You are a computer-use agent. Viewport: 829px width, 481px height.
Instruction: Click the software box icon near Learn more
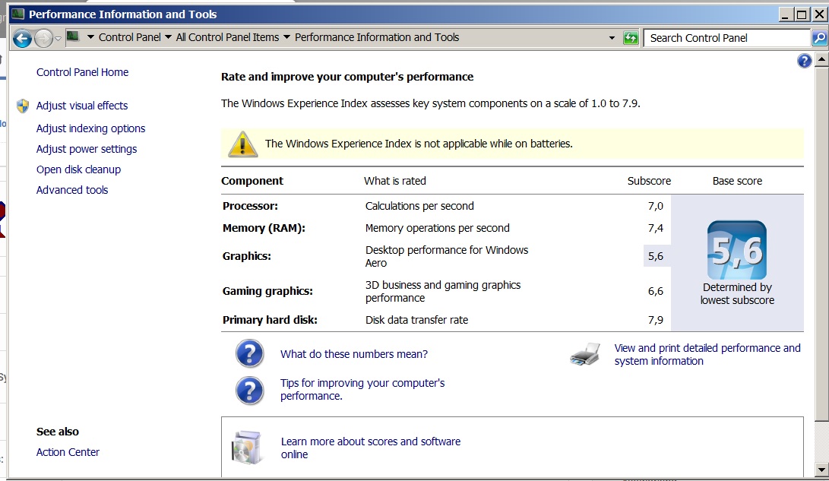pyautogui.click(x=248, y=448)
